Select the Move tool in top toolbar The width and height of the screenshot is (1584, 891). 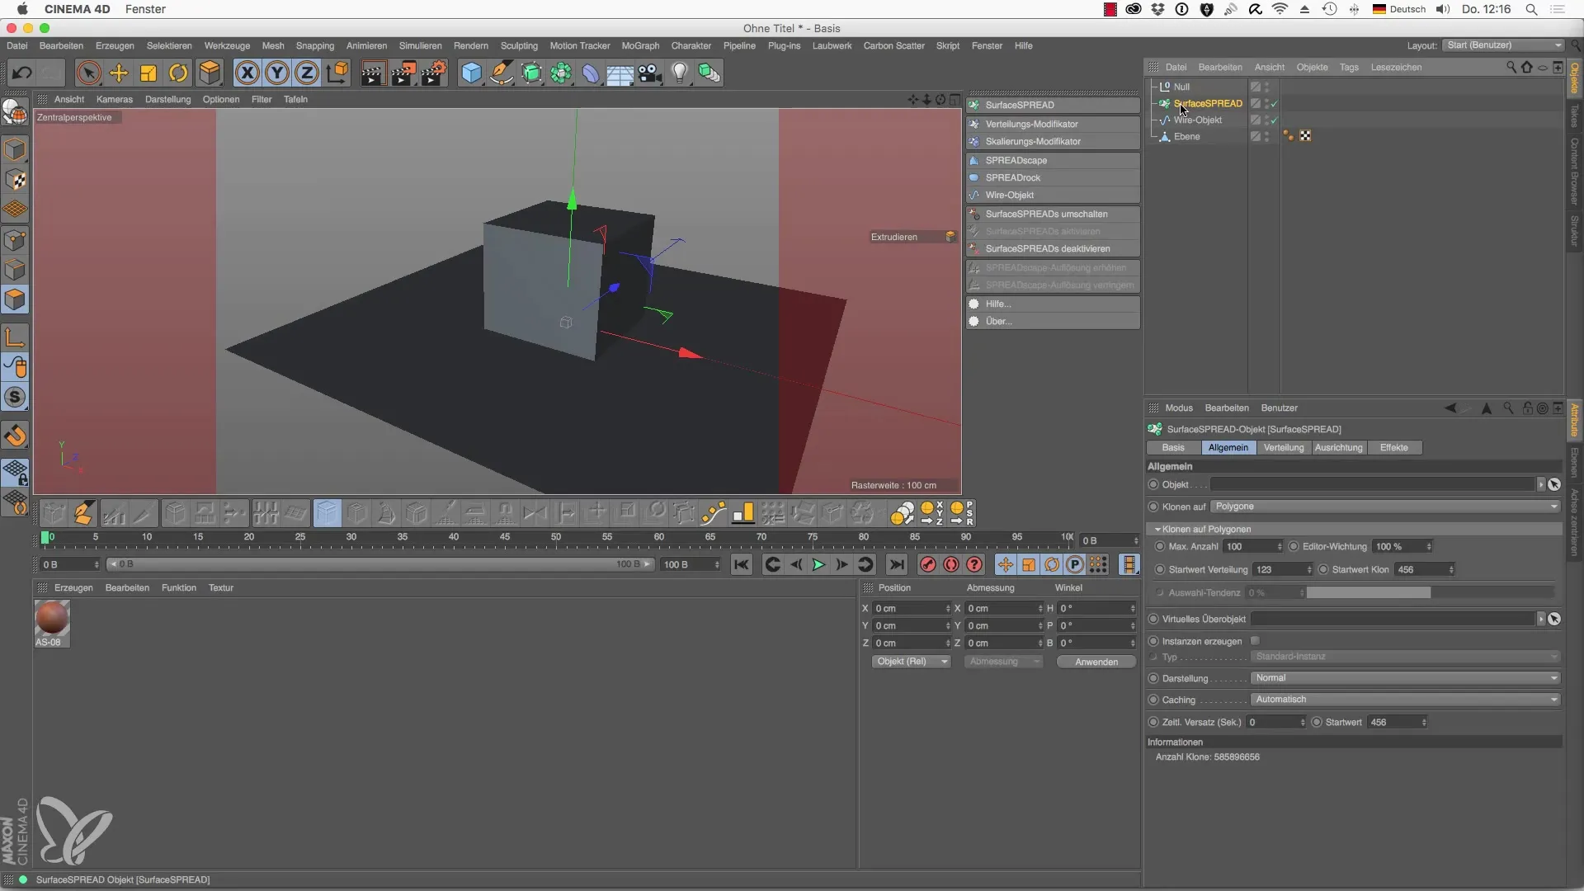[x=119, y=73]
